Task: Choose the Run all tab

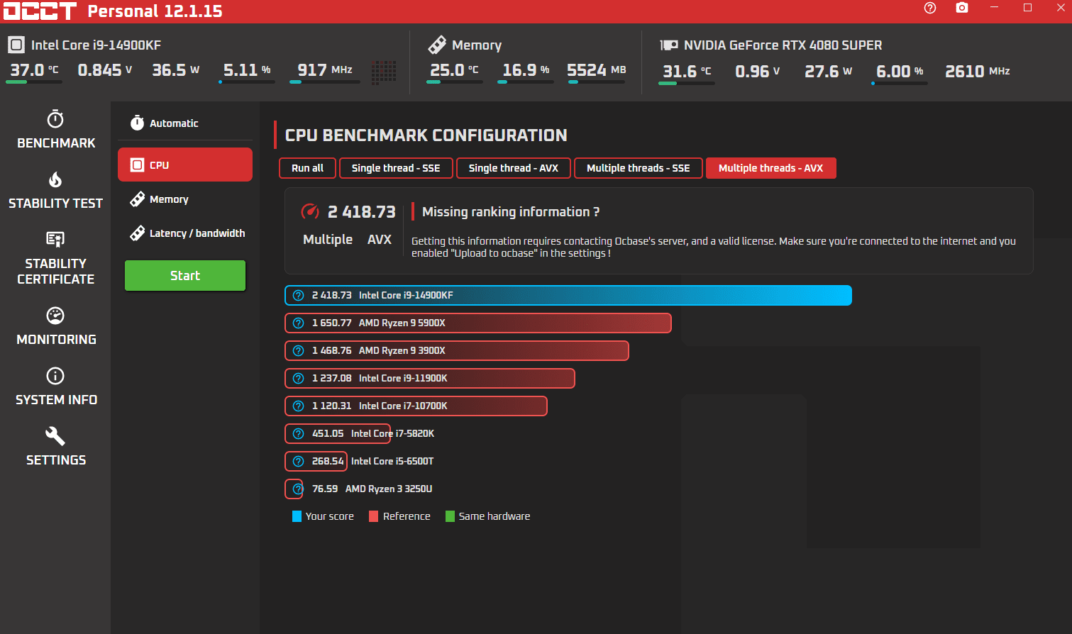Action: 307,168
